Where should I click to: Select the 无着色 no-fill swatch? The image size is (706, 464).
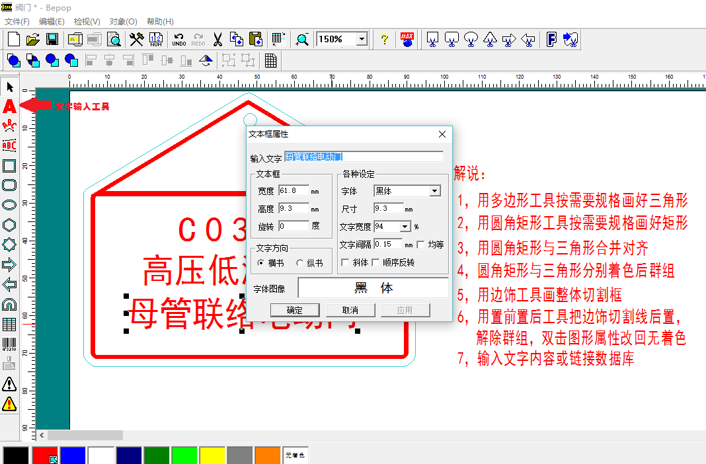(x=295, y=455)
